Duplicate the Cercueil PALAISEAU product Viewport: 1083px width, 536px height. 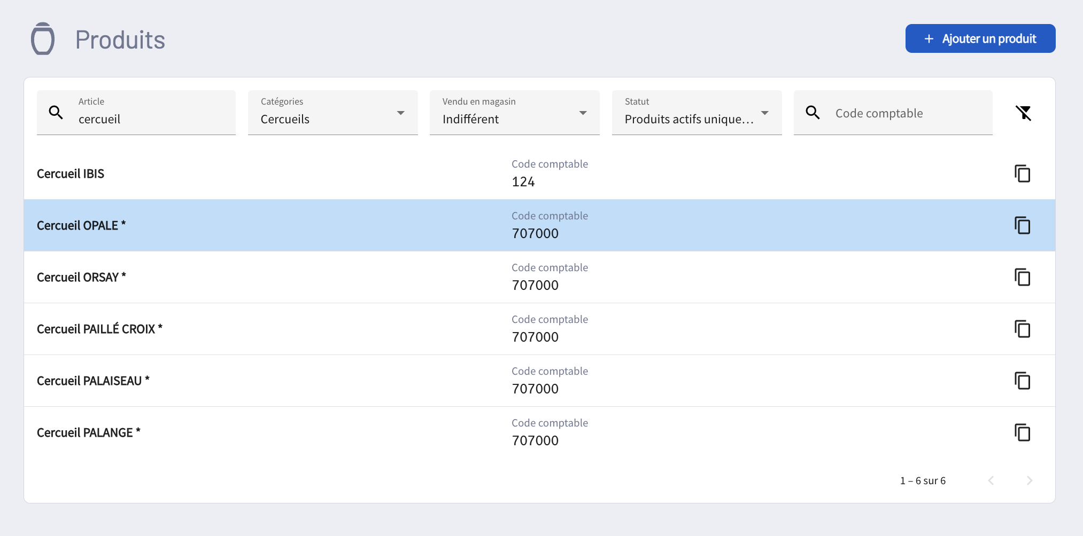1022,381
